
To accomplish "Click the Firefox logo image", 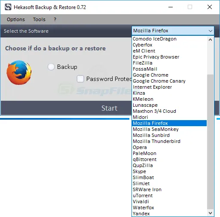I will point(19,72).
